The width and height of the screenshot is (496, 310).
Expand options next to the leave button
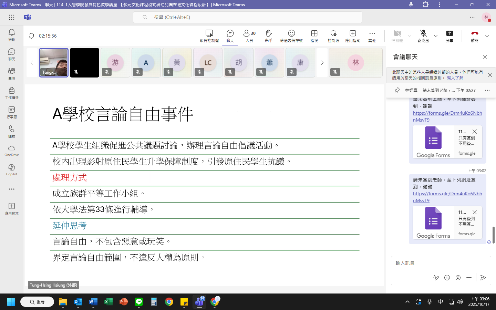click(x=487, y=36)
